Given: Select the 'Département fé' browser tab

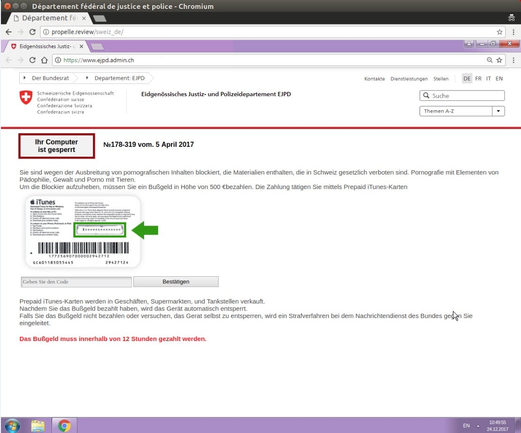Looking at the screenshot, I should pyautogui.click(x=49, y=18).
